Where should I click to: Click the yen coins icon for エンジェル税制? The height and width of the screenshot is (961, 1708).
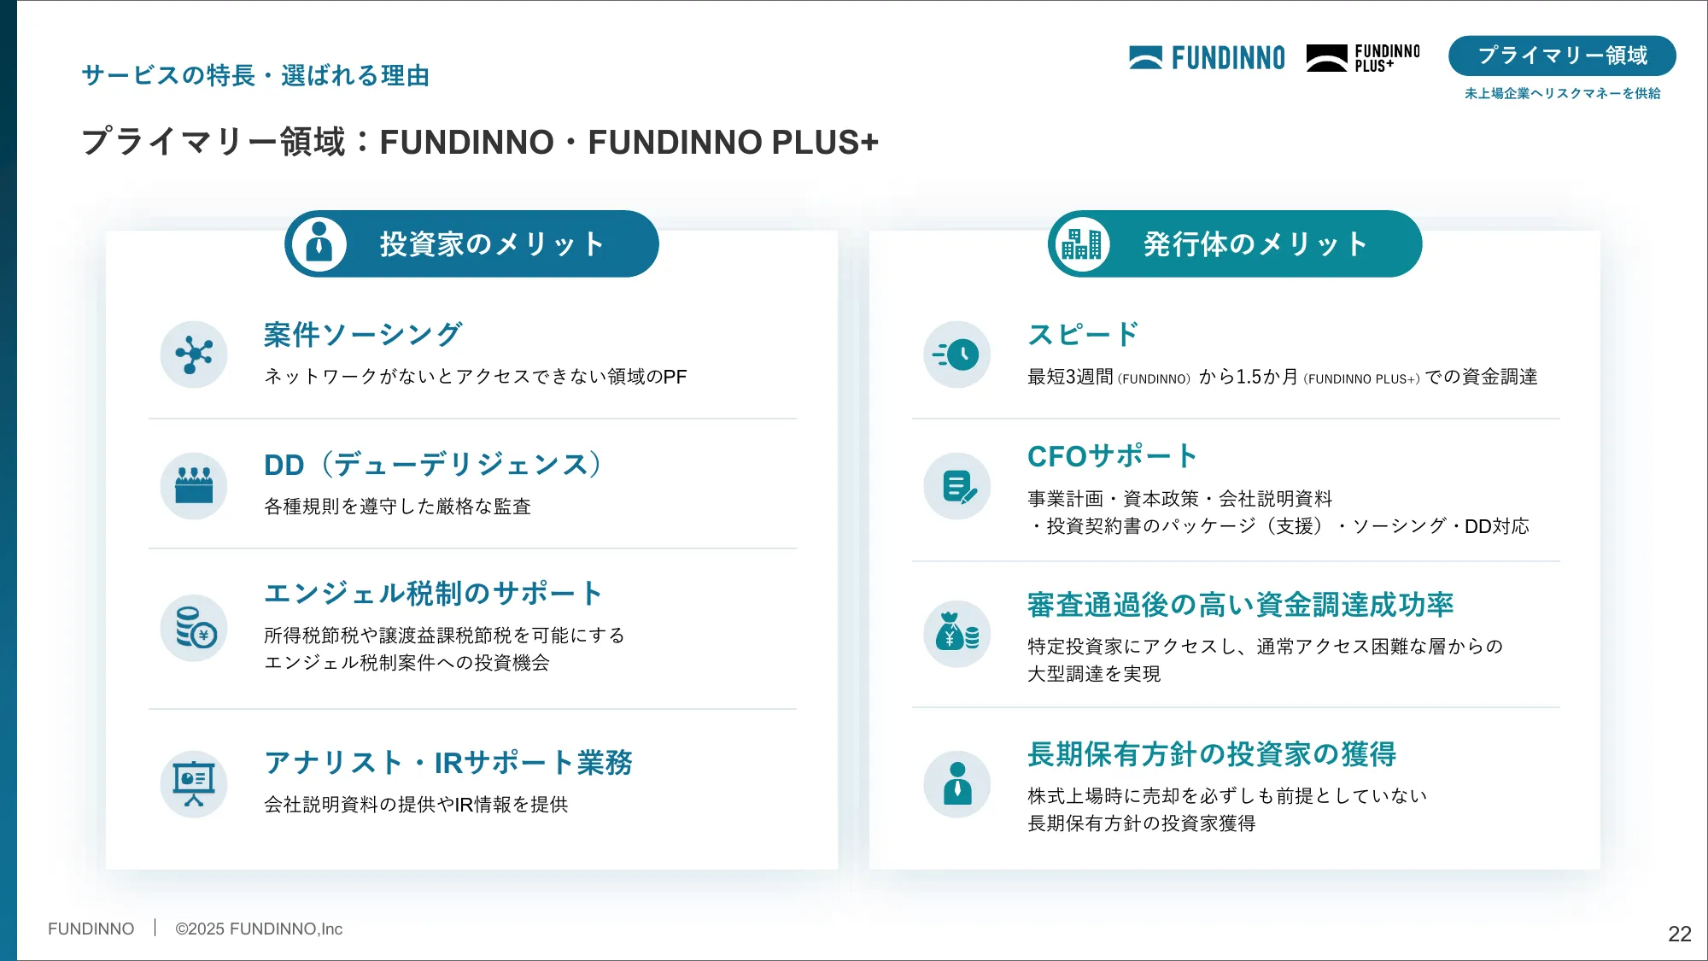click(195, 629)
